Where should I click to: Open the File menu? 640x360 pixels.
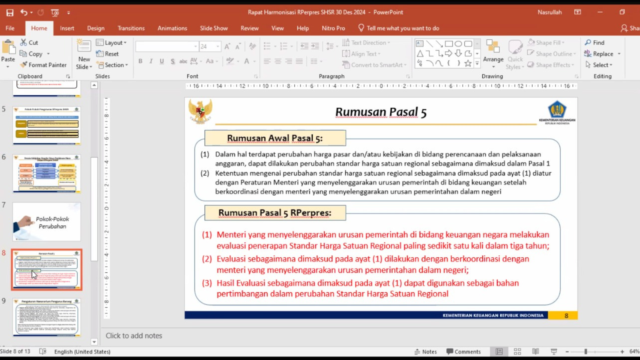[x=10, y=28]
